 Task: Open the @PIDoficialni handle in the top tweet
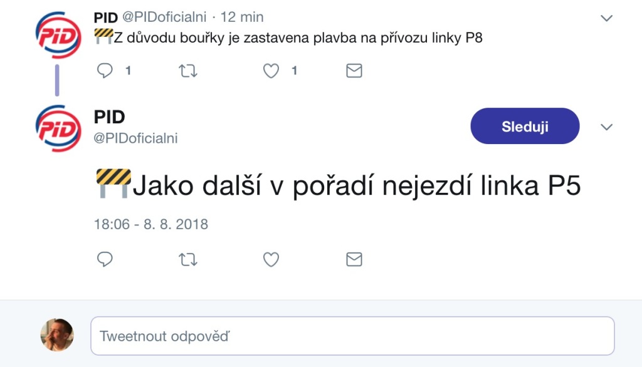[x=164, y=17]
